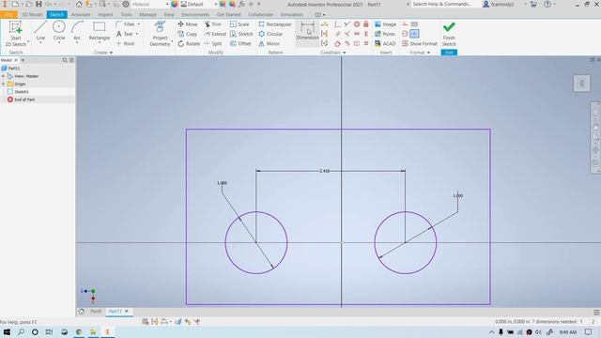Image resolution: width=601 pixels, height=338 pixels.
Task: Switch to the Inspect tab
Action: (x=105, y=15)
